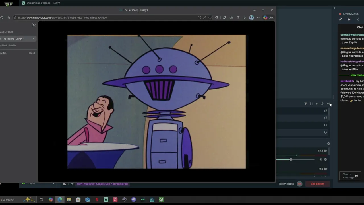Screen dimensions: 364x205
Task: Switch to the Hulu My Stuff tab
Action: point(6,32)
